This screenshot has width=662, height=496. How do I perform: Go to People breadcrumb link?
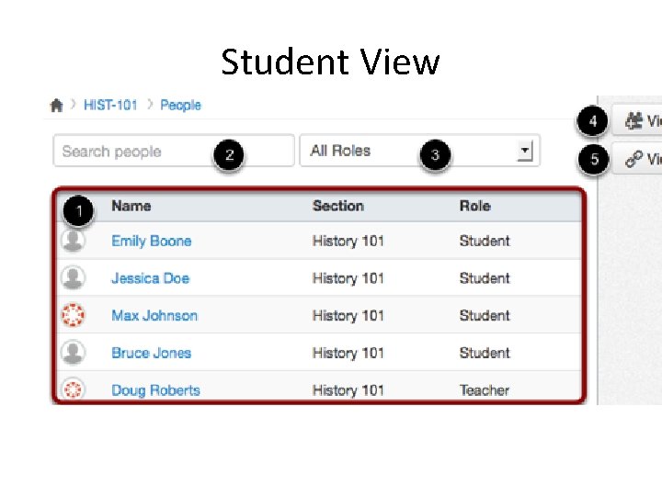point(180,106)
